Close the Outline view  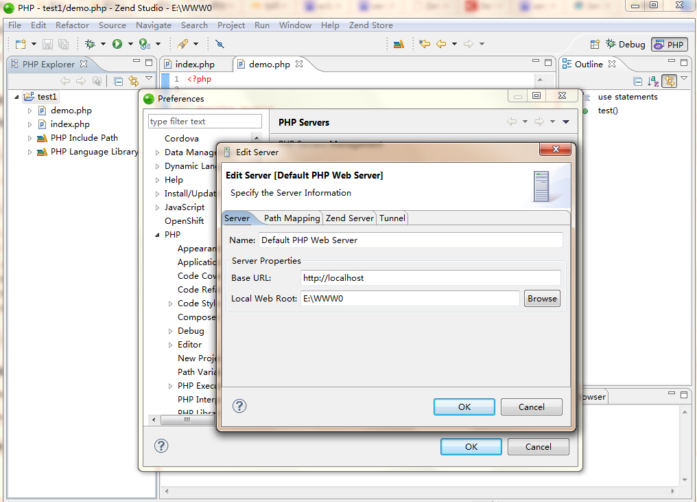pyautogui.click(x=612, y=64)
